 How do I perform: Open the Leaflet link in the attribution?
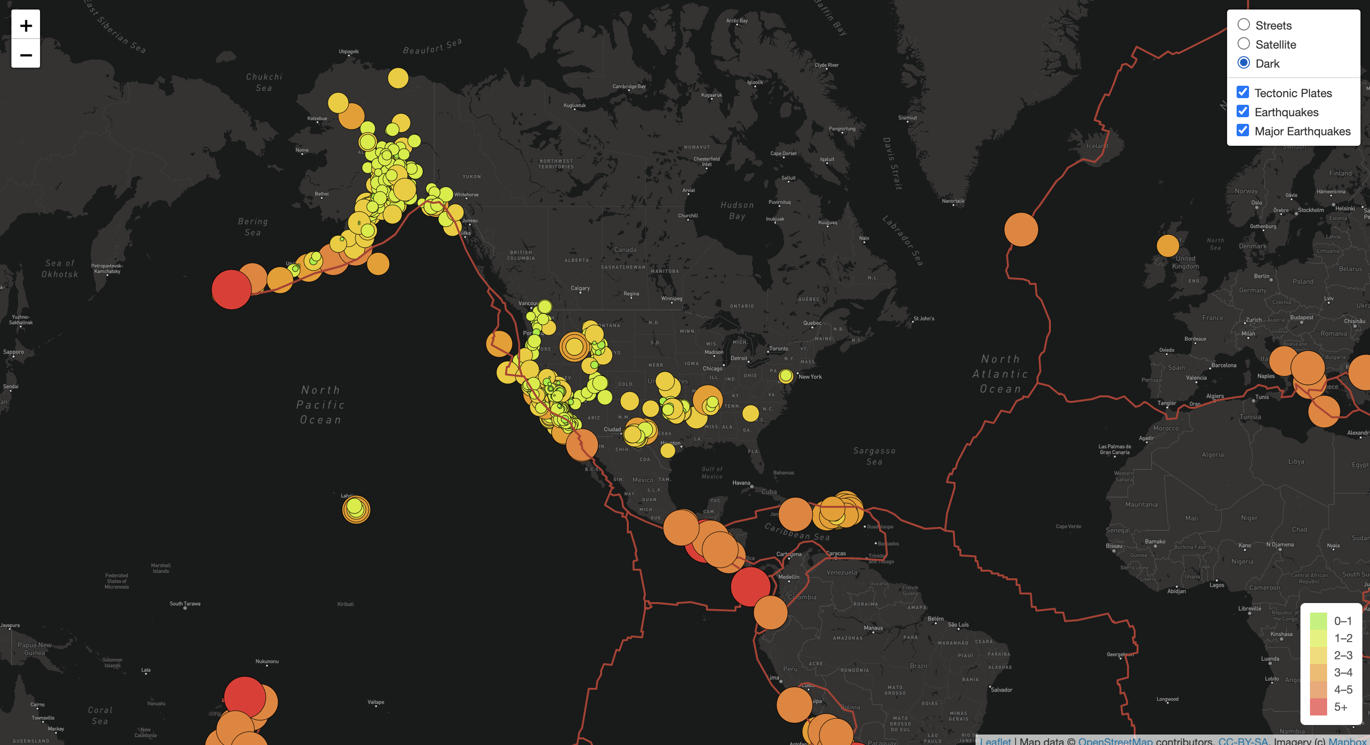tap(997, 741)
